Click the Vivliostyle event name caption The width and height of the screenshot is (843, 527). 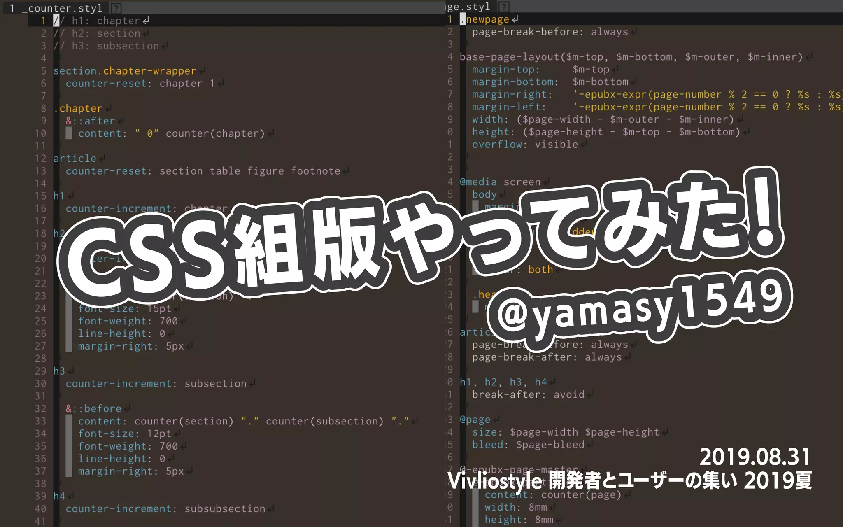(x=629, y=480)
